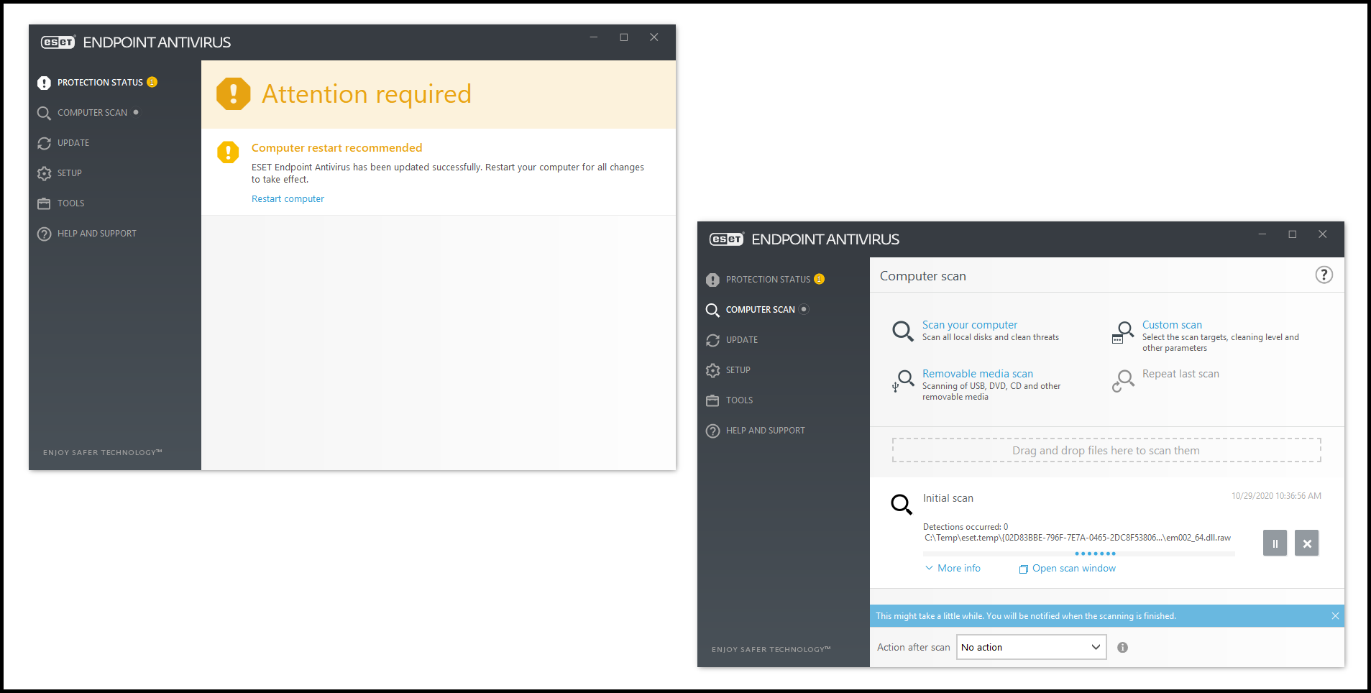The image size is (1371, 693).
Task: Open Help and Support in left window
Action: 97,234
